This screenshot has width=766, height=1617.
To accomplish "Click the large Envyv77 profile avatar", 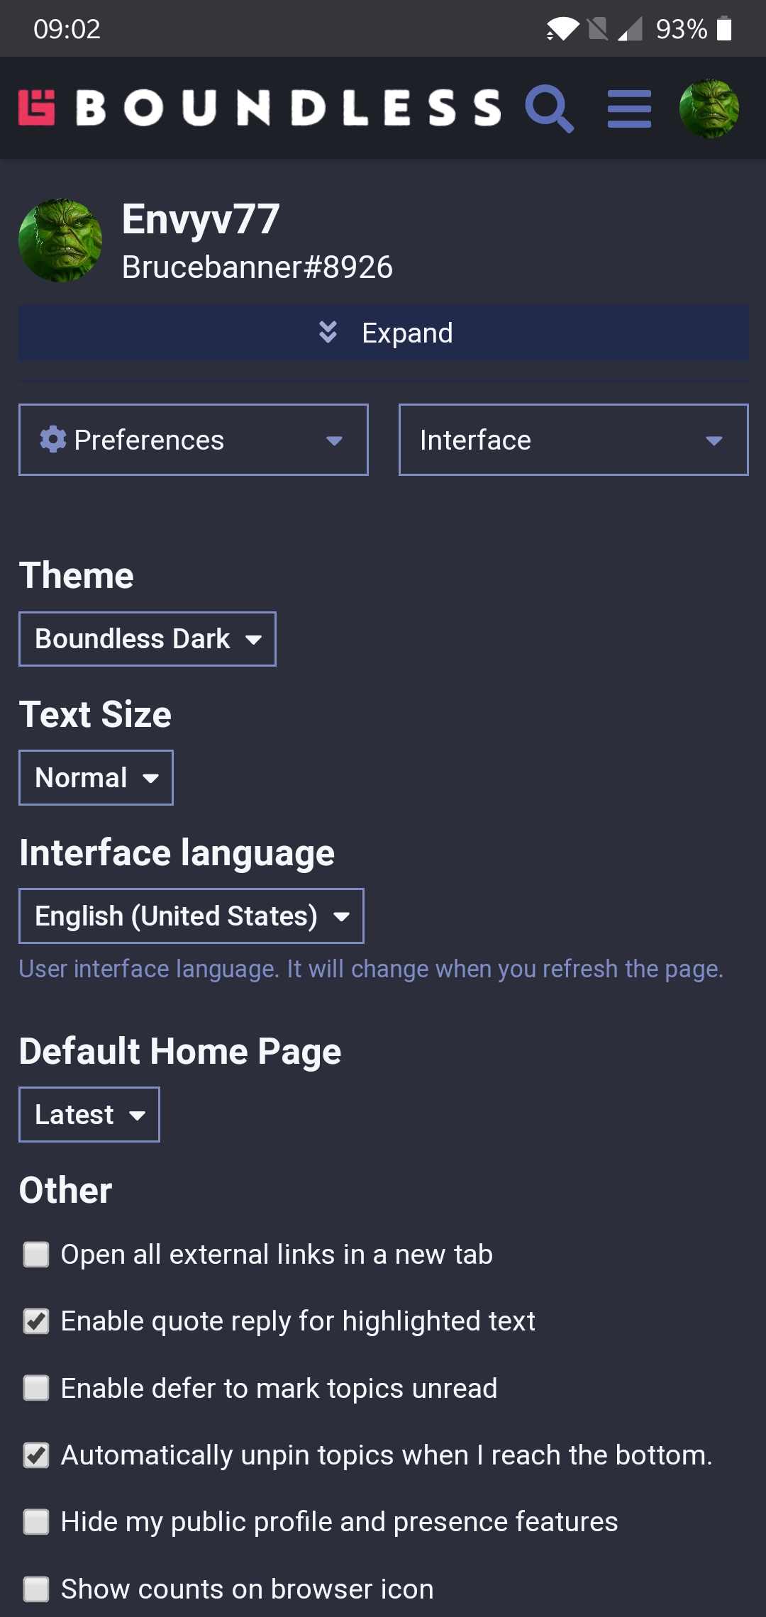I will pos(60,240).
